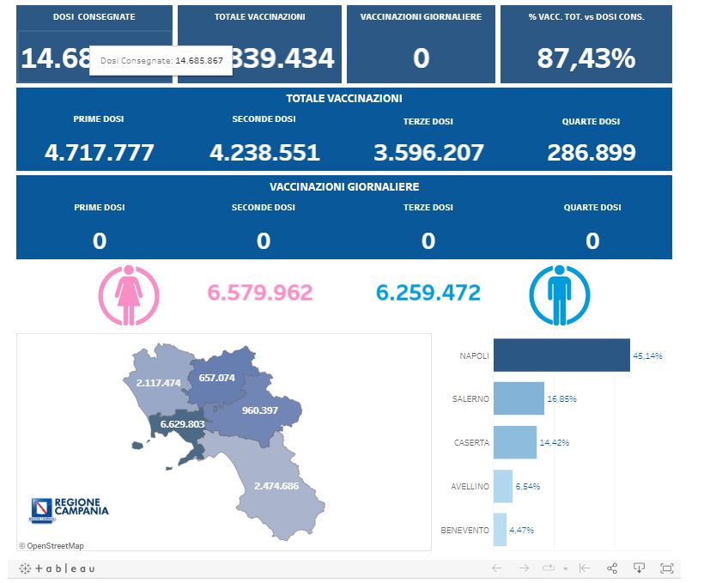722x583 pixels.
Task: Click the Tableau logo in footer
Action: click(x=57, y=568)
